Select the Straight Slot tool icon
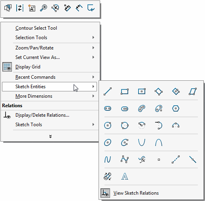Image resolution: width=205 pixels, height=201 pixels. [x=108, y=108]
